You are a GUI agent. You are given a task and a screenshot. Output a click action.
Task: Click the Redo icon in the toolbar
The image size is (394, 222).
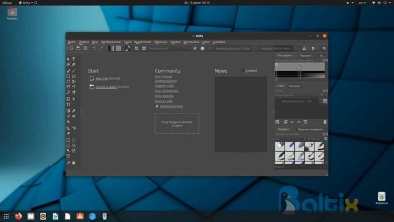101,48
